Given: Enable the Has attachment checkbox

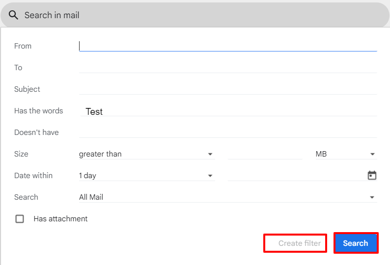Looking at the screenshot, I should (20, 219).
